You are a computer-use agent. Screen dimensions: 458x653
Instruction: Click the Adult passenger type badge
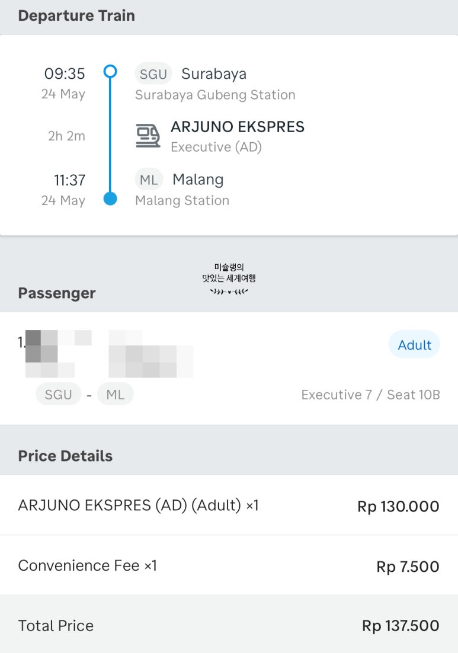tap(414, 345)
